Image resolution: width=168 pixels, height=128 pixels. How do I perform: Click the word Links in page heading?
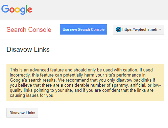[x=42, y=49]
